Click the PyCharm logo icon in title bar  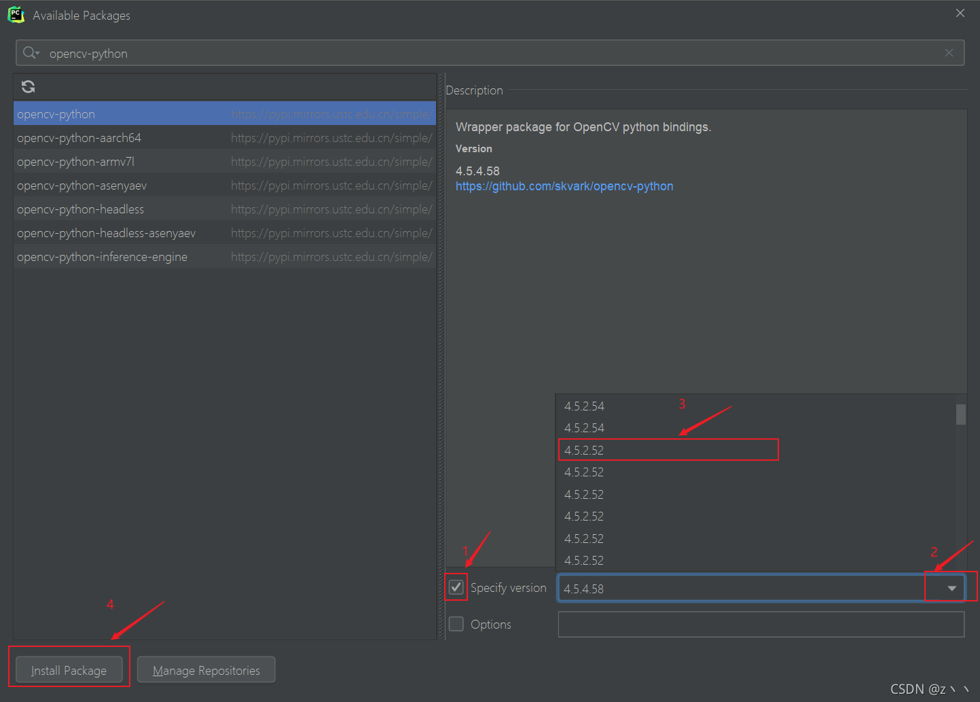click(16, 15)
